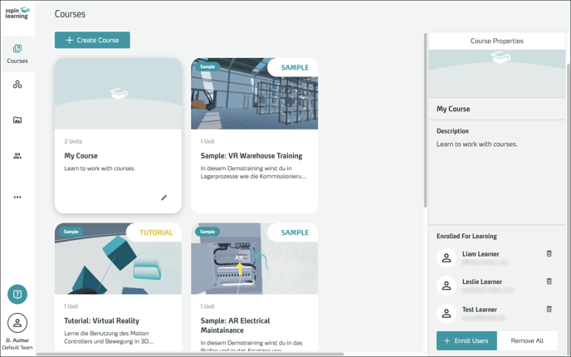Click the Create Course button
571x357 pixels.
(x=92, y=40)
